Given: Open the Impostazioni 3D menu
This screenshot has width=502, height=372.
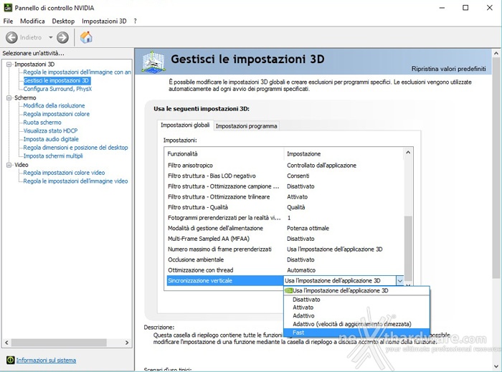Looking at the screenshot, I should point(104,21).
